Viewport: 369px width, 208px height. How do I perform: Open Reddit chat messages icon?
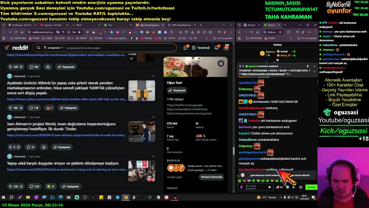186,48
